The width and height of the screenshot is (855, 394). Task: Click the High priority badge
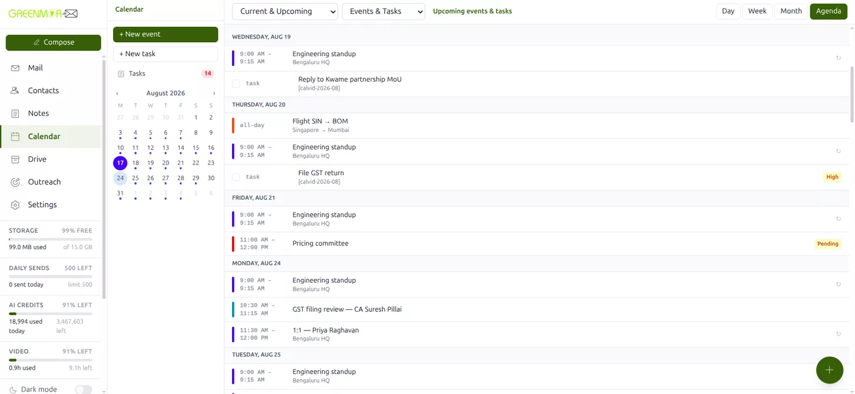pos(832,177)
